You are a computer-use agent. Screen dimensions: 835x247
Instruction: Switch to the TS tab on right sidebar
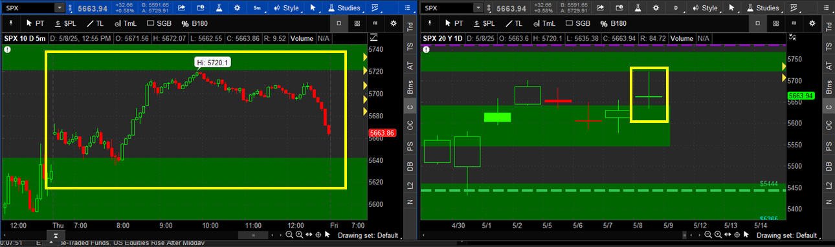point(828,47)
